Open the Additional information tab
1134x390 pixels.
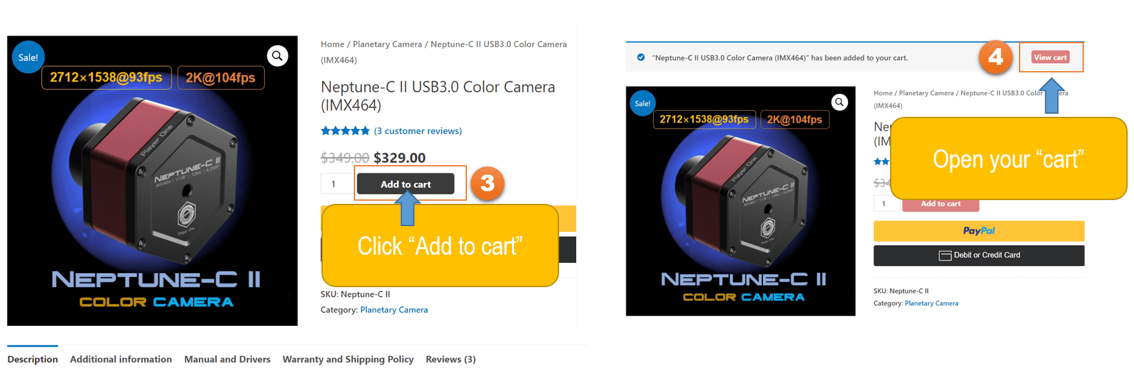point(120,359)
